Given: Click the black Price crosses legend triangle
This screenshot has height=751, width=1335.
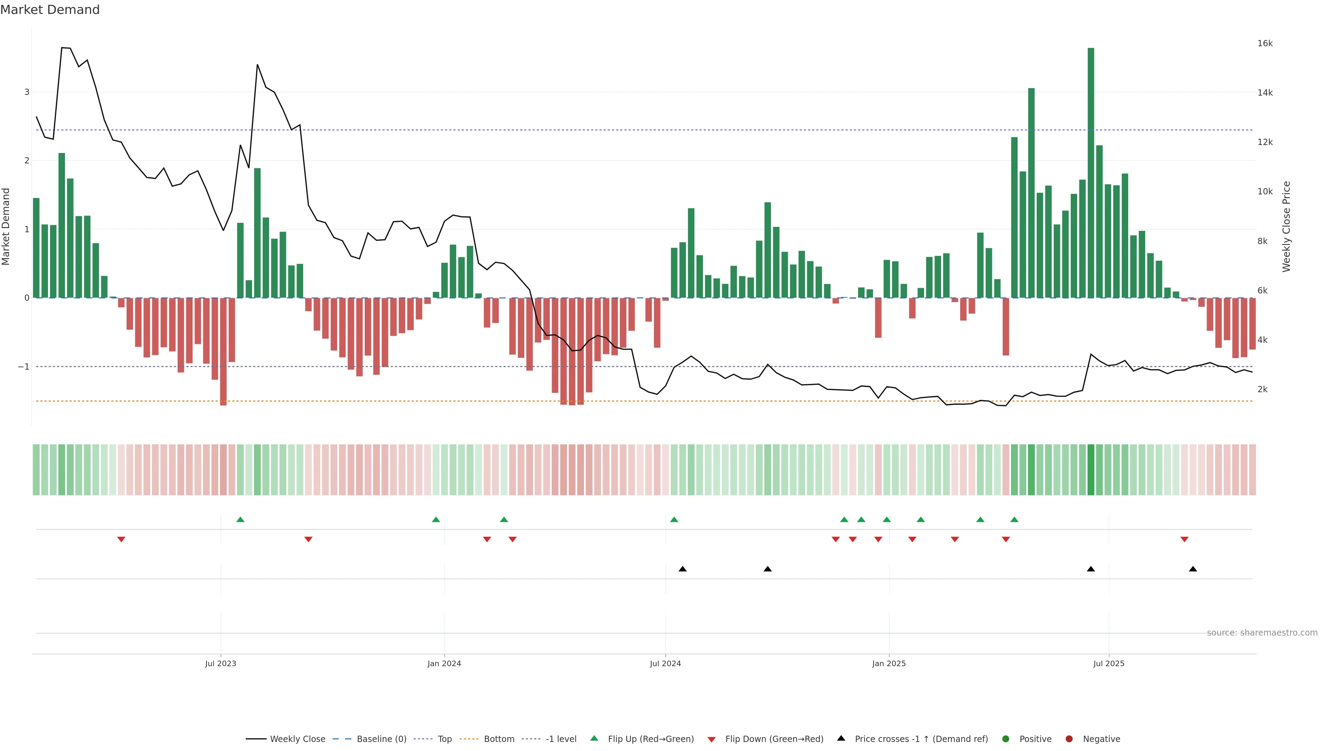Looking at the screenshot, I should click(841, 738).
